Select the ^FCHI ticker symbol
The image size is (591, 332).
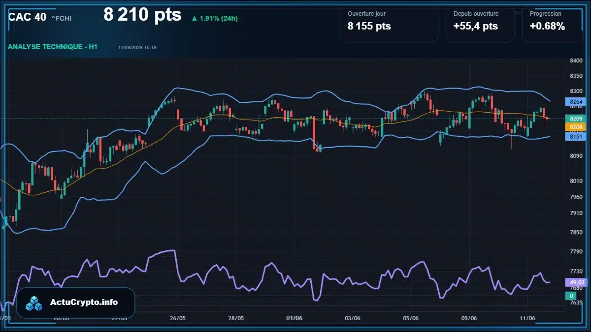point(62,18)
